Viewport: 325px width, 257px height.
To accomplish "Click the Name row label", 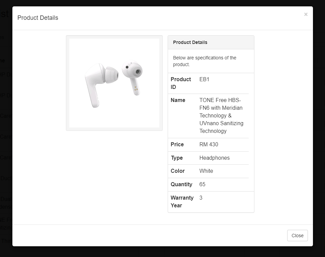I will [x=178, y=100].
